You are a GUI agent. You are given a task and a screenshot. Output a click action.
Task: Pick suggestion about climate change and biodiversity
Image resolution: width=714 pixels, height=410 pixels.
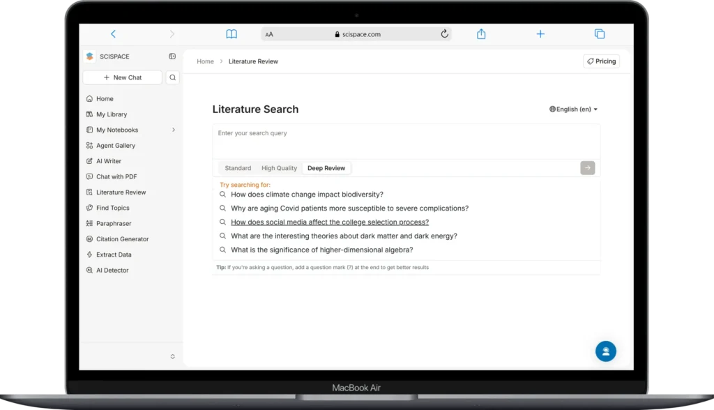tap(307, 194)
